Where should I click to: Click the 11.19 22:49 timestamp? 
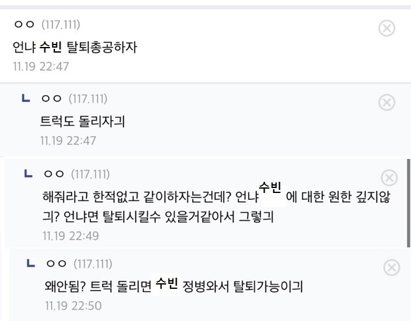click(70, 236)
